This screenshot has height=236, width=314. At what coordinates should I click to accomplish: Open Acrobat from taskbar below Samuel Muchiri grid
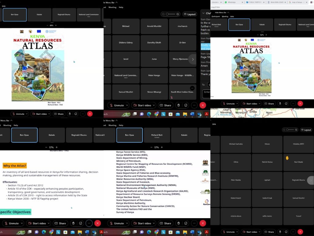[207, 114]
